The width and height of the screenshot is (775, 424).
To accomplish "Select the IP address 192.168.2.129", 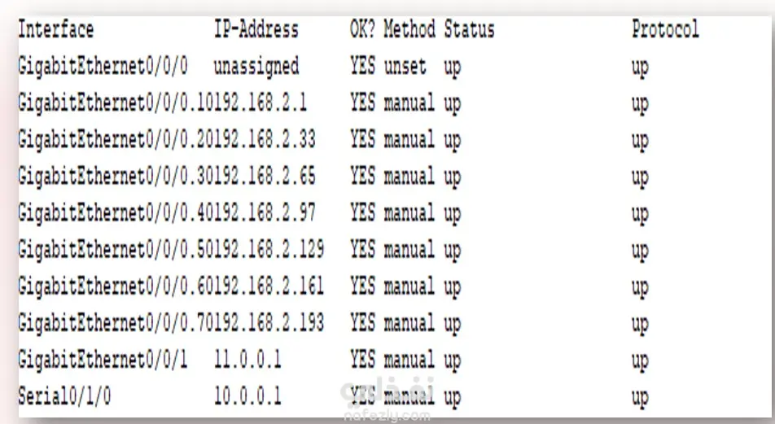I will pos(269,250).
